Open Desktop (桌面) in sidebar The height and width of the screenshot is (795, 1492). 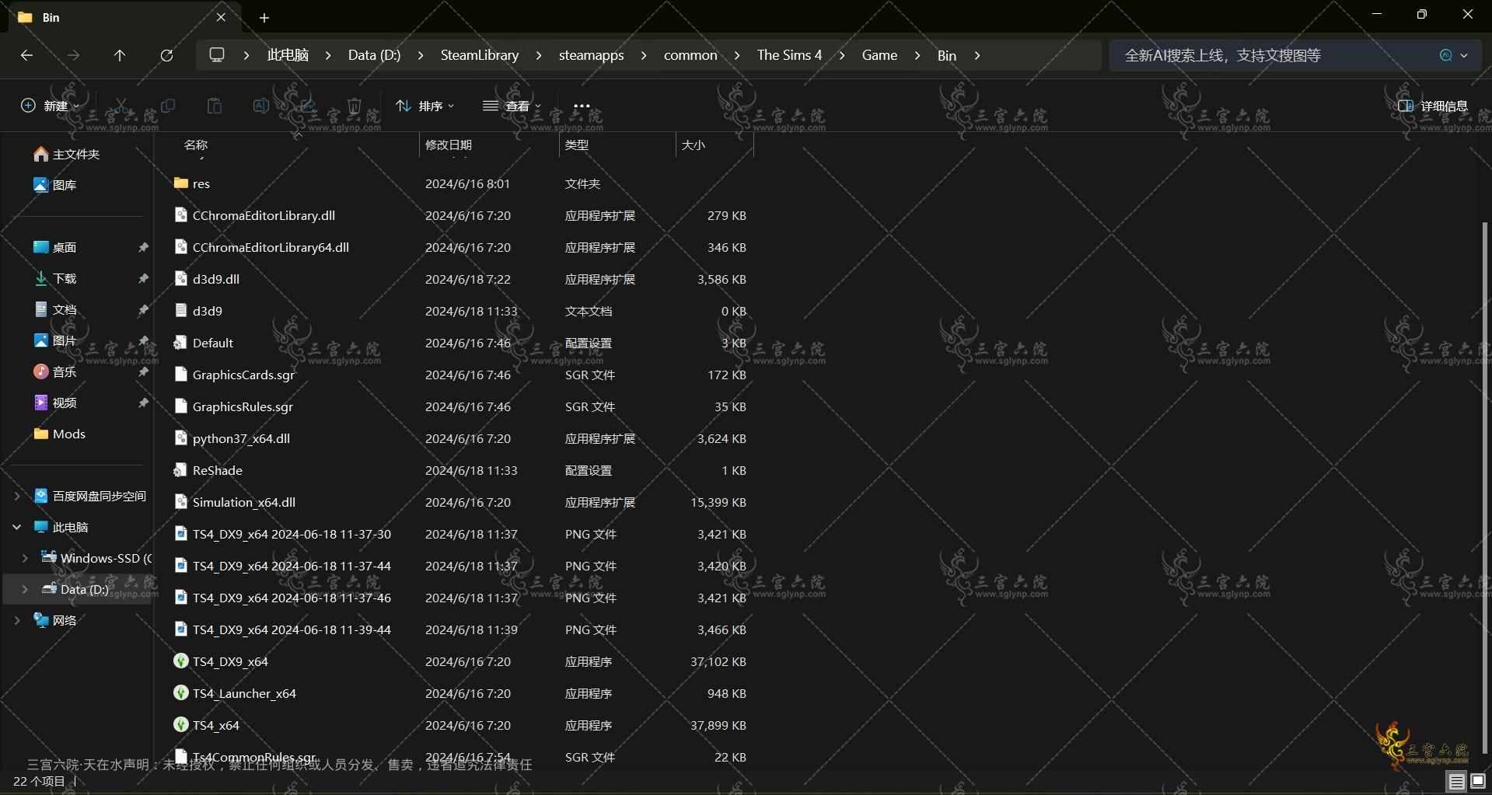pyautogui.click(x=55, y=247)
